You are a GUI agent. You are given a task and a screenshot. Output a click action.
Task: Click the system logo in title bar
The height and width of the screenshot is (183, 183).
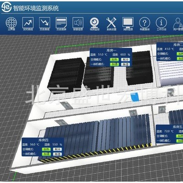[x=6, y=7]
